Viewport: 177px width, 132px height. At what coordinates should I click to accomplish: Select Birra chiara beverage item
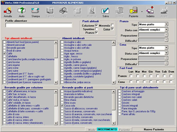coord(70,100)
